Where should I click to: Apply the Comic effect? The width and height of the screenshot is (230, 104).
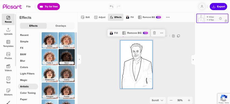click(67, 74)
